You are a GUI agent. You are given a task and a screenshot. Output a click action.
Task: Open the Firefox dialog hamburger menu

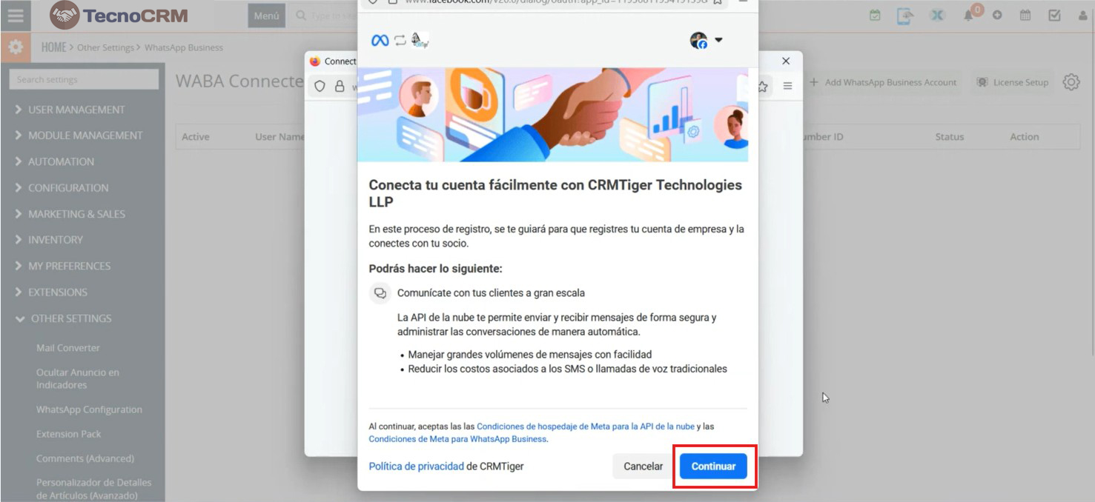(787, 86)
